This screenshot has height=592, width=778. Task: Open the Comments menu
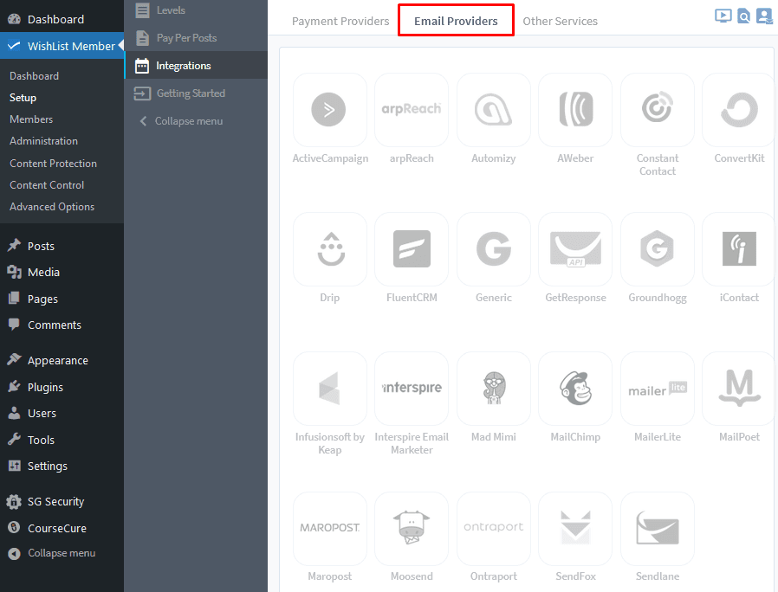click(x=62, y=325)
